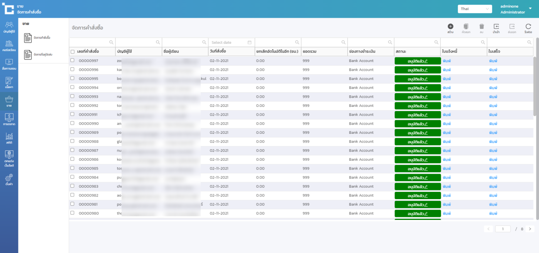Toggle the select-all checkbox in header
The image size is (539, 253).
72,52
